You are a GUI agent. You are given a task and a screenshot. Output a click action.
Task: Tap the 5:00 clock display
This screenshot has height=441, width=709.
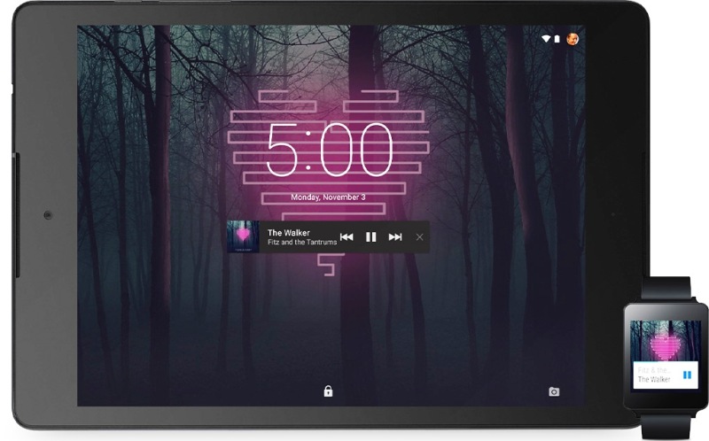click(330, 149)
